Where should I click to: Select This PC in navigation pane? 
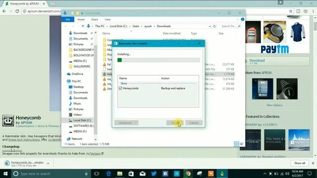(x=76, y=81)
